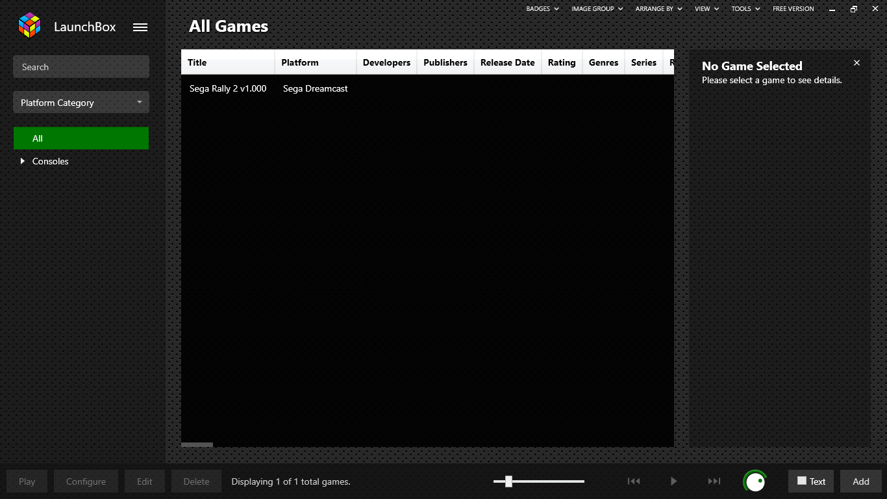Click the Edit button
The image size is (887, 499).
[x=145, y=481]
